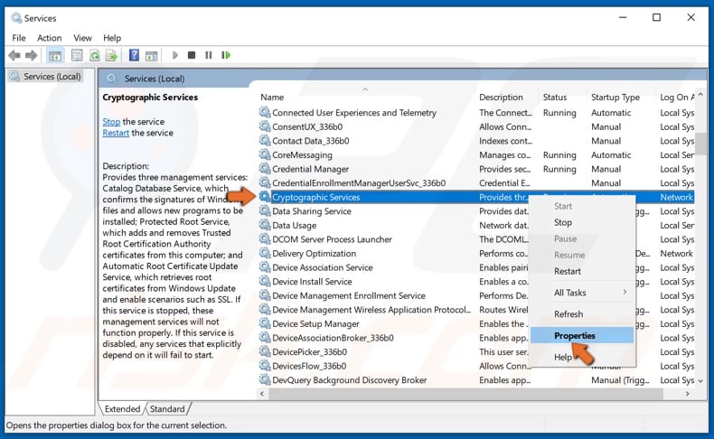This screenshot has height=439, width=714.
Task: Click horizontal scrollbar left arrow
Action: pos(262,394)
